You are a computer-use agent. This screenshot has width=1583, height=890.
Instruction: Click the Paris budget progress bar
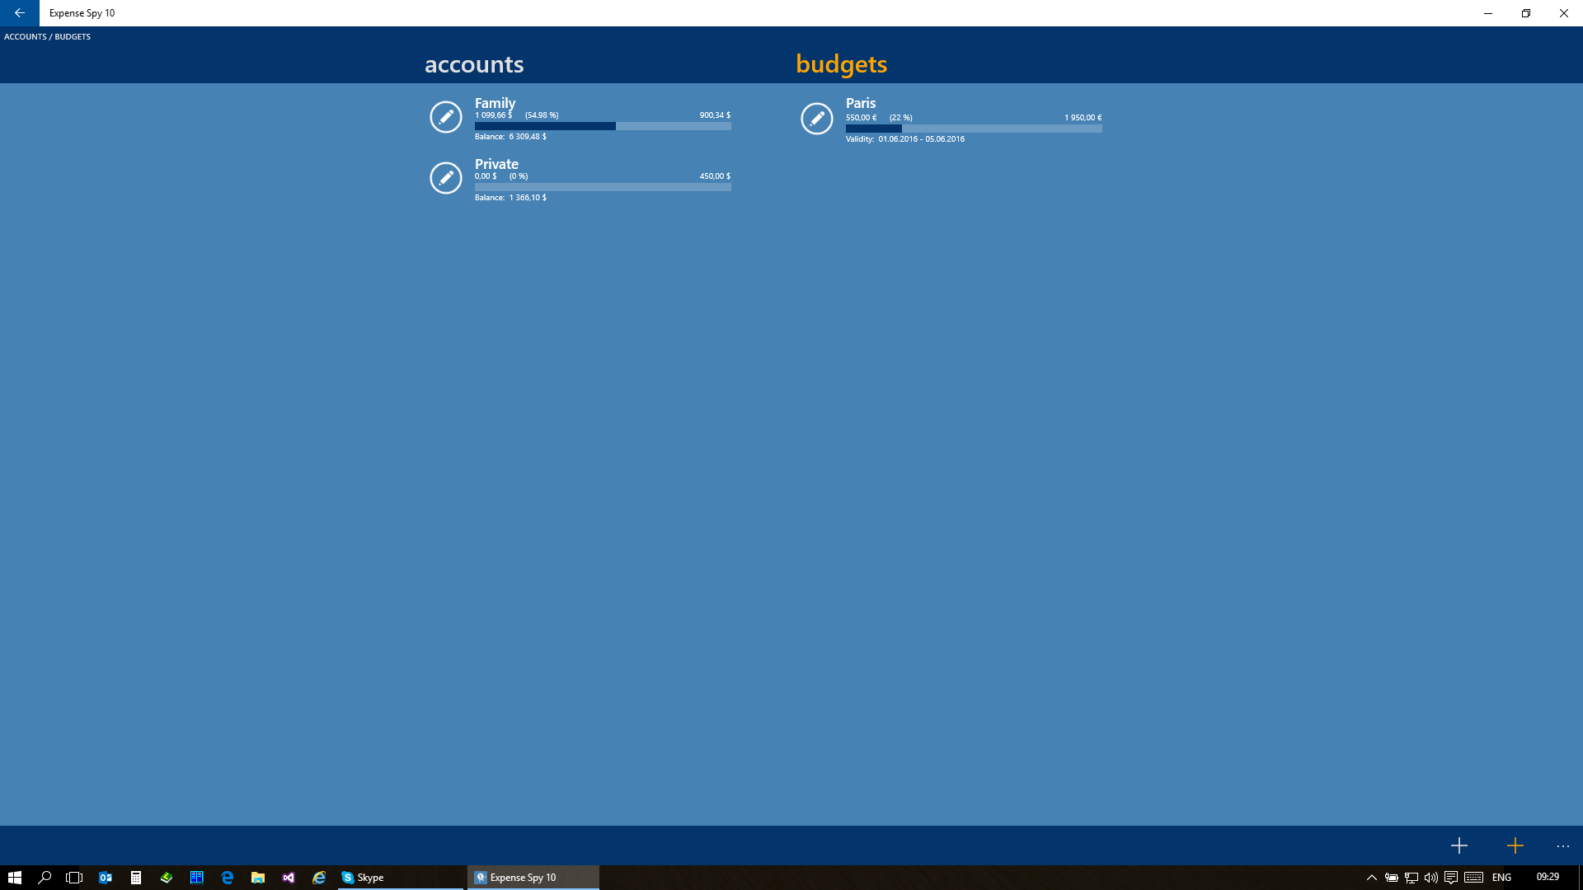pyautogui.click(x=973, y=129)
